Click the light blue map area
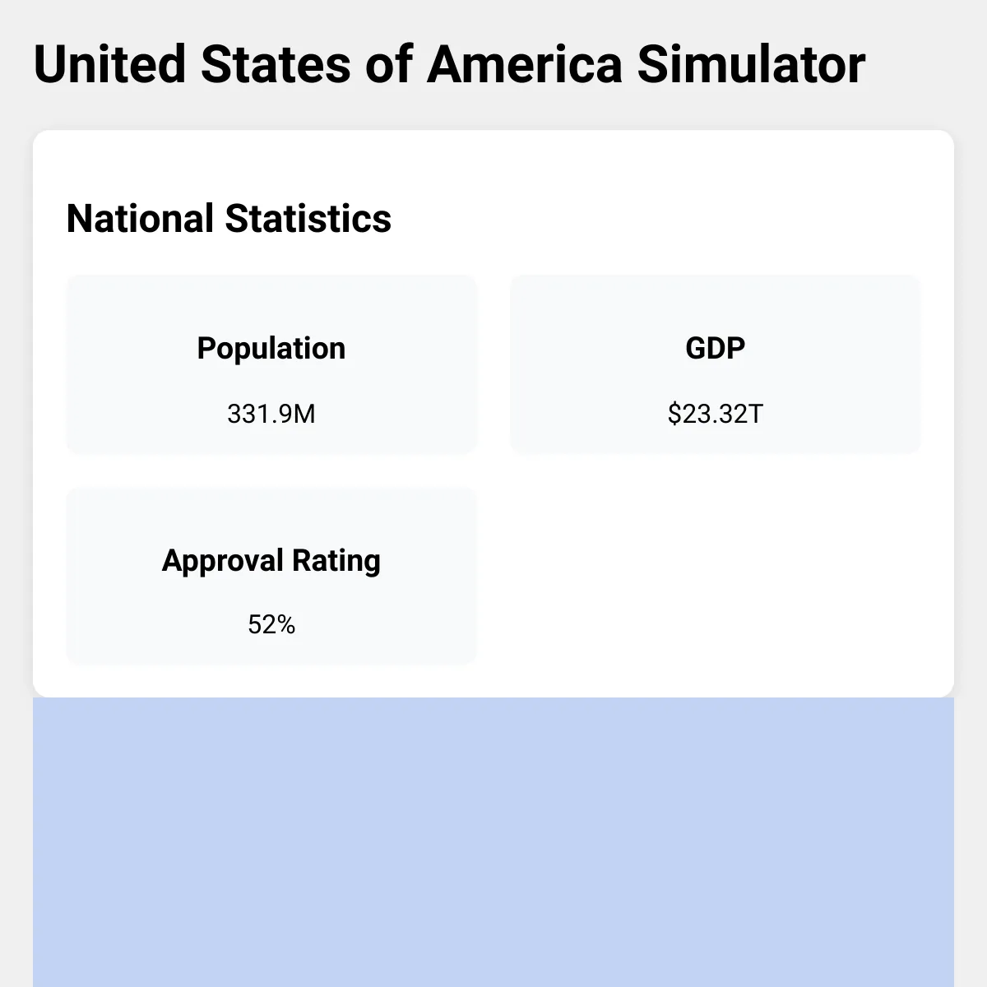 pos(493,842)
